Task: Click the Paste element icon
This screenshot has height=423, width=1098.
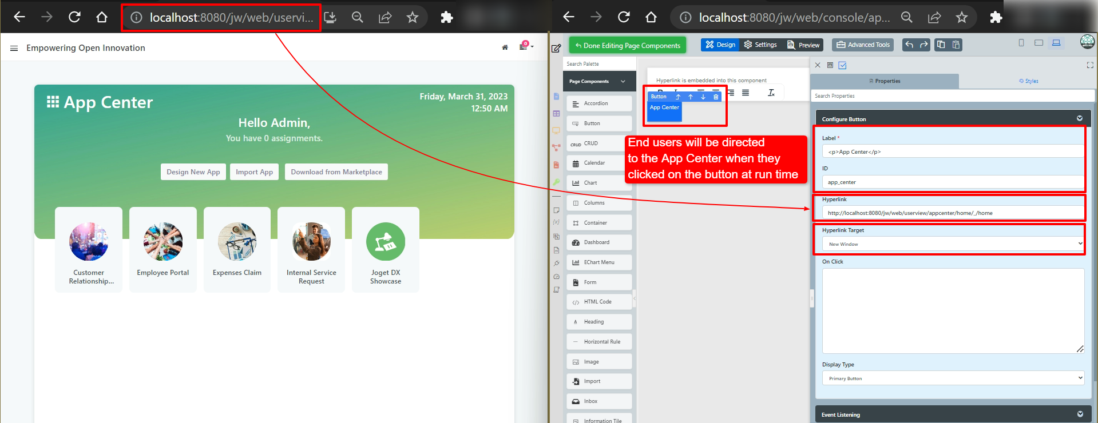Action: point(956,45)
